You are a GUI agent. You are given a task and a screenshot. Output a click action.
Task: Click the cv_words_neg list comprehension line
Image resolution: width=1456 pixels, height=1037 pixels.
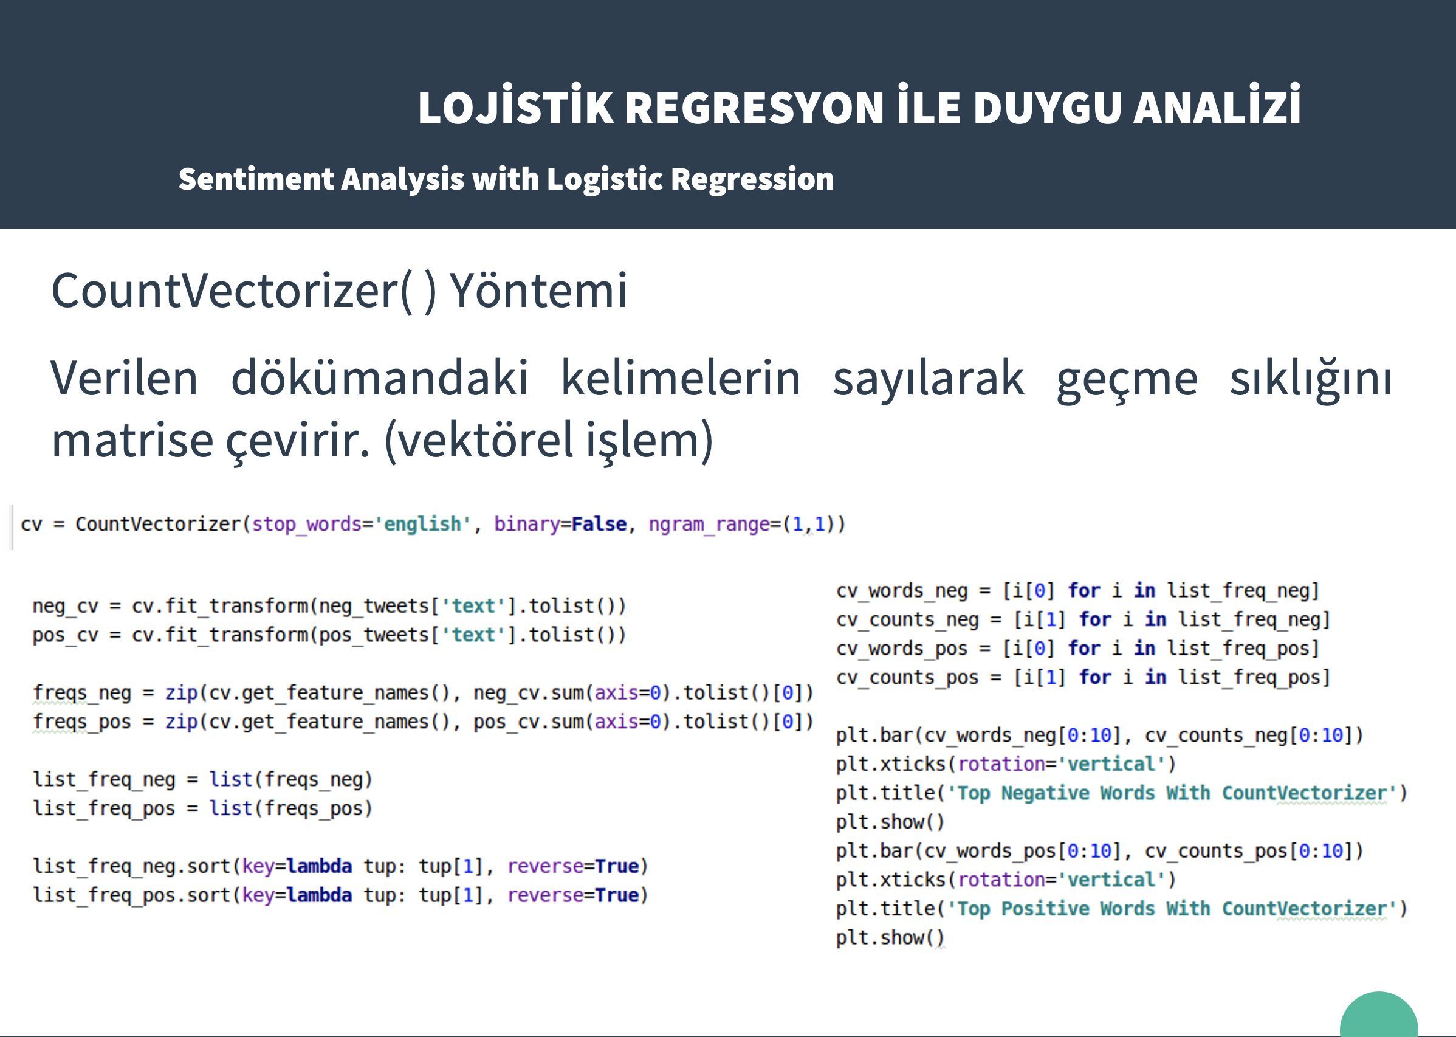coord(1077,591)
